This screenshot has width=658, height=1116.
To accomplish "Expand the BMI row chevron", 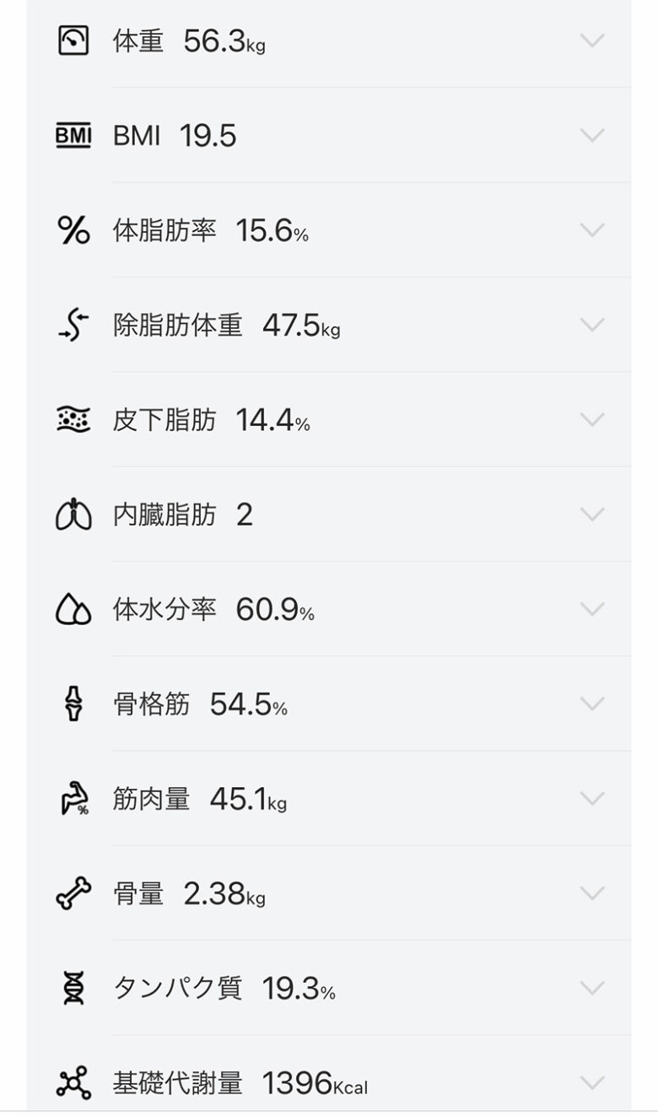I will (593, 135).
